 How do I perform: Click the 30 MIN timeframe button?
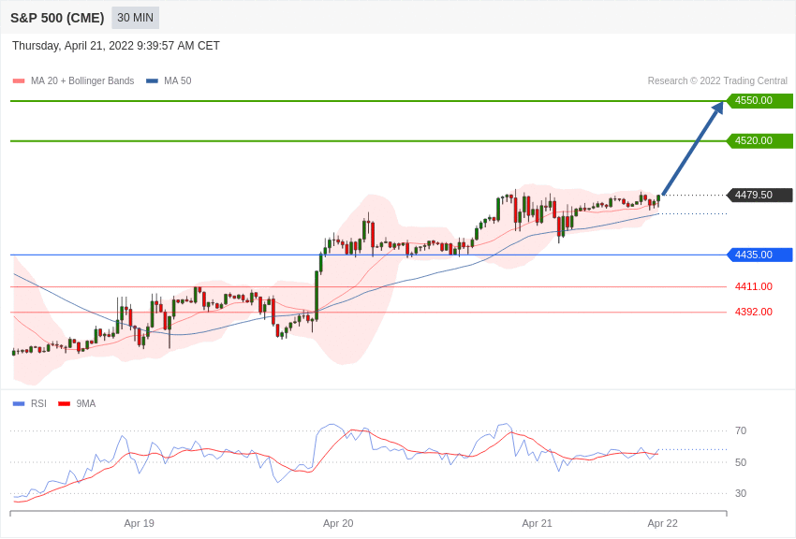pos(135,18)
